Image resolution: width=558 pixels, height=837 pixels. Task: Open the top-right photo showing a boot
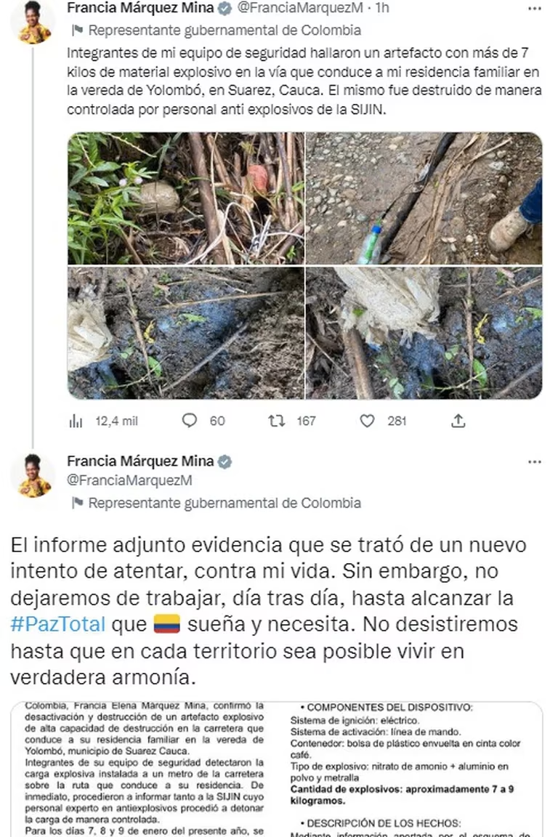(x=424, y=198)
